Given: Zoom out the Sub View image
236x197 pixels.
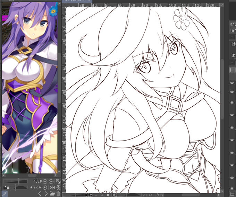Looking at the screenshot, I should pos(45,181).
